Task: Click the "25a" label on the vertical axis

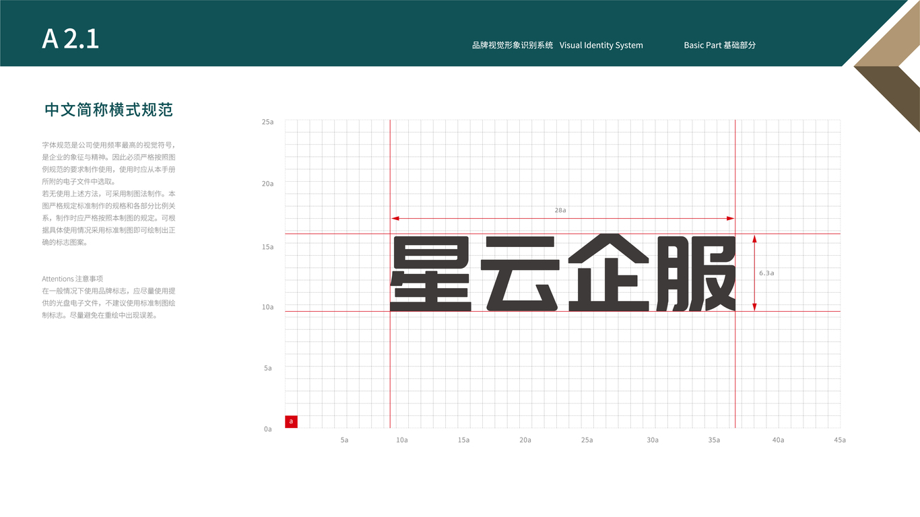Action: click(x=268, y=122)
